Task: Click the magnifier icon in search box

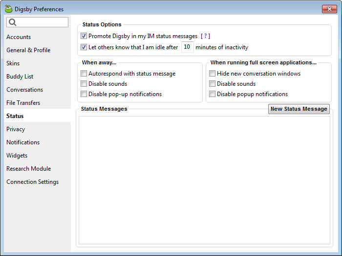Action: pyautogui.click(x=13, y=22)
